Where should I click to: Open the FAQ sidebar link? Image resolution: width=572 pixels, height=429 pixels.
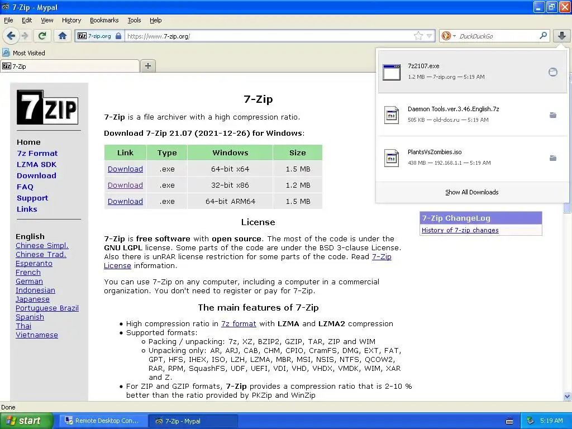click(25, 187)
